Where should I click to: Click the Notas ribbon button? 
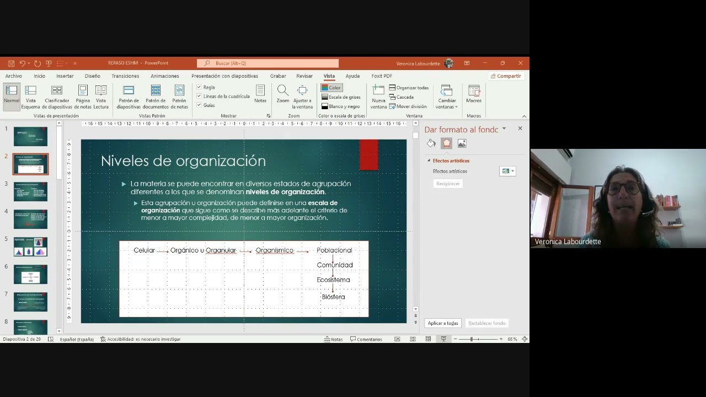(x=260, y=94)
